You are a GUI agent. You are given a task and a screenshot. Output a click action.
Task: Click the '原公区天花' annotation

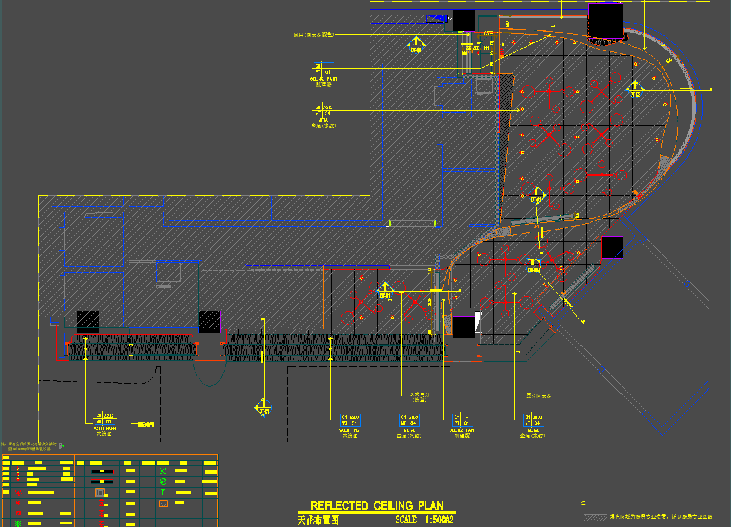pyautogui.click(x=538, y=396)
